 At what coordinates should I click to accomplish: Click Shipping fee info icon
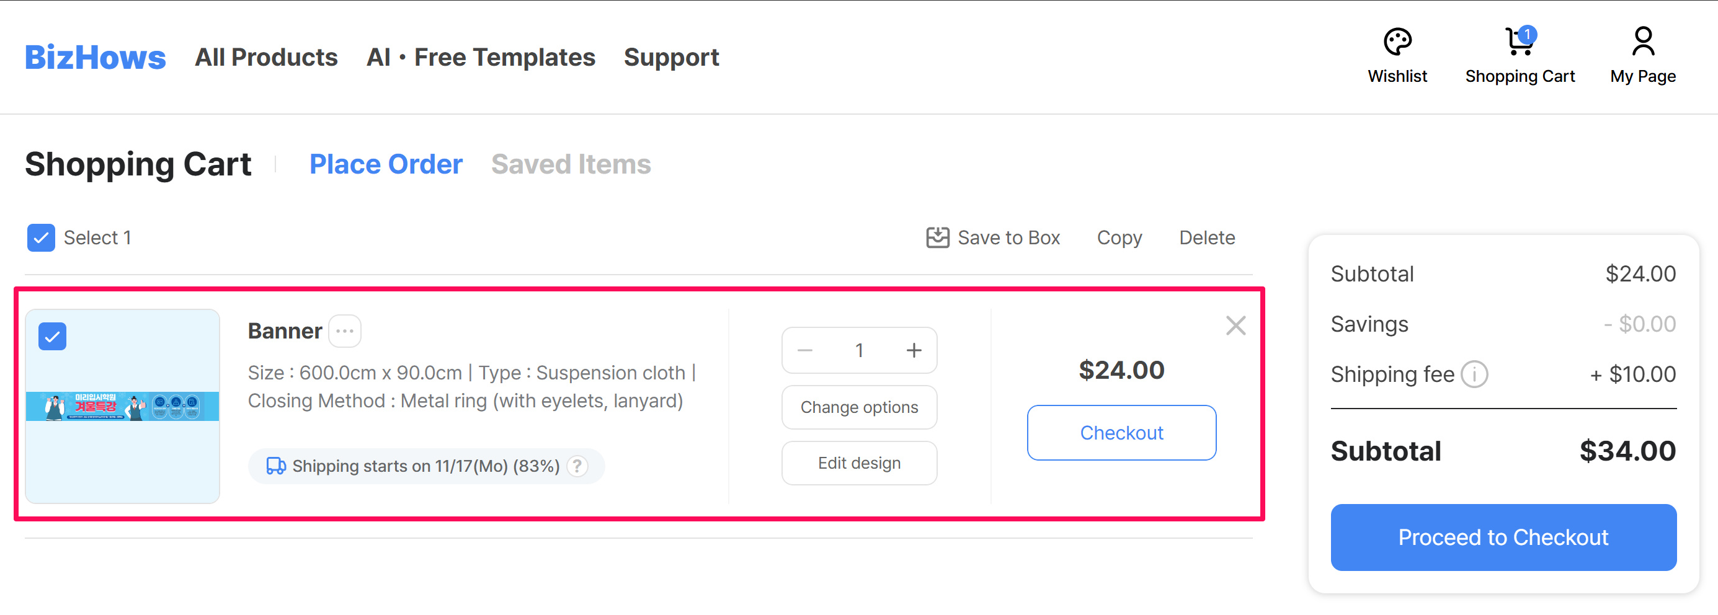[x=1475, y=374]
